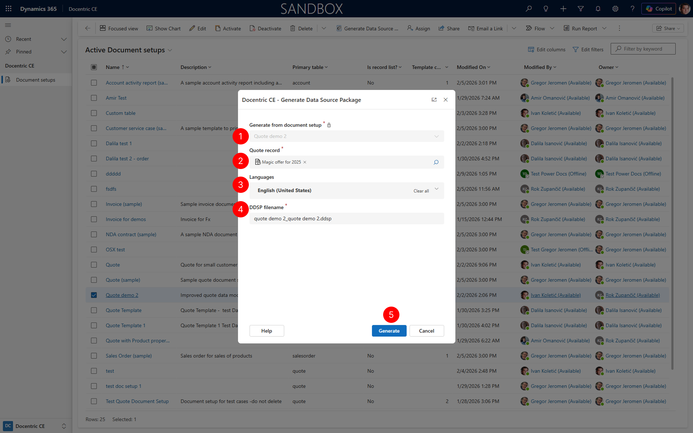Viewport: 693px width, 433px height.
Task: Remove Magic offer for 2025 selection
Action: (305, 162)
